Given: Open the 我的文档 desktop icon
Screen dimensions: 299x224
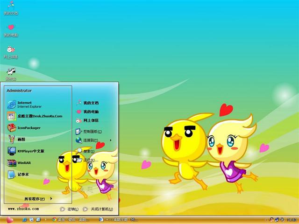Looking at the screenshot, I should pyautogui.click(x=11, y=8).
